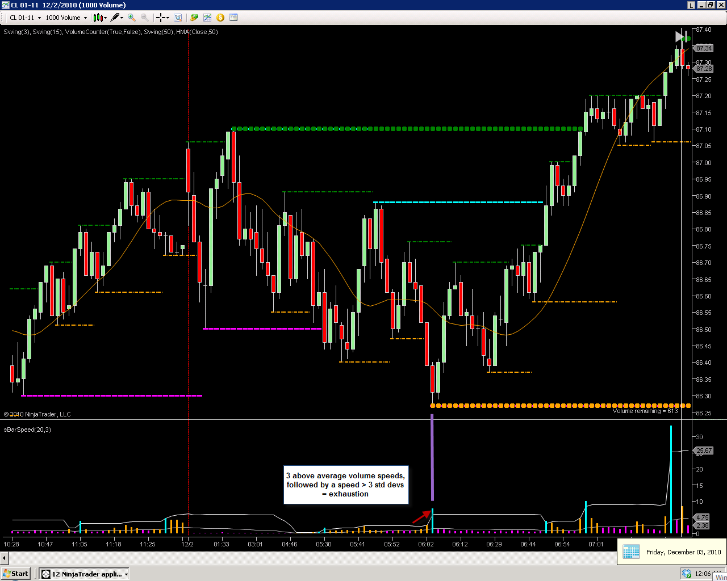
Task: Click the Windows Start button
Action: click(x=15, y=574)
